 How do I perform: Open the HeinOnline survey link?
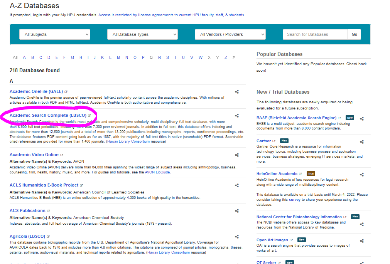click(x=295, y=200)
